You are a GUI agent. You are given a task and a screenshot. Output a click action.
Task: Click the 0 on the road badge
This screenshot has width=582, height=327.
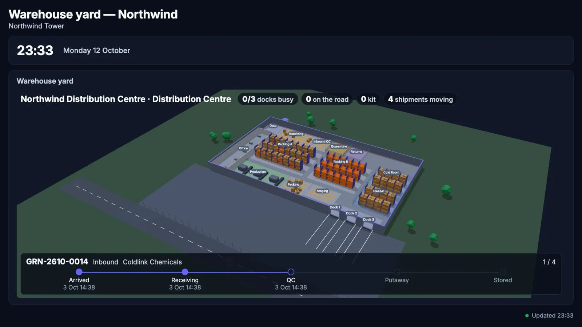pos(327,99)
